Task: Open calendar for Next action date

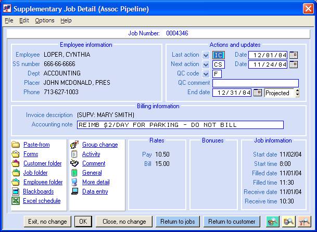Action: point(294,65)
